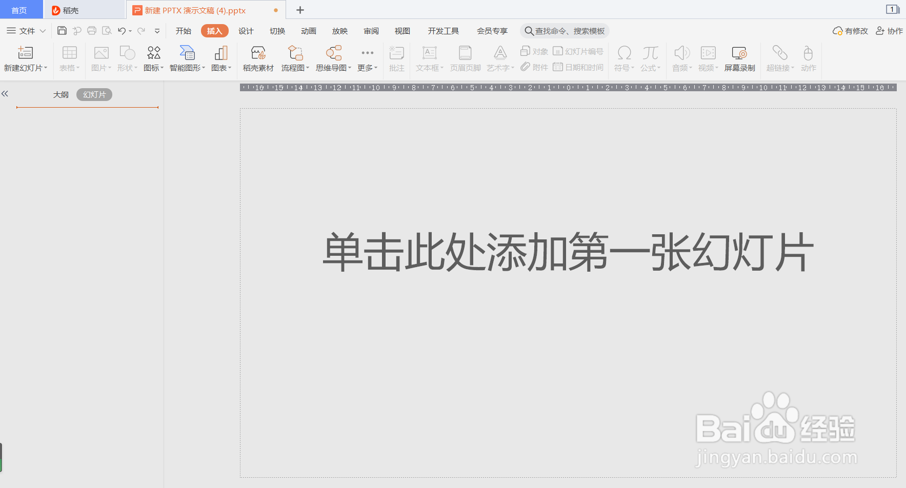Open the New Slide dropdown arrow
The width and height of the screenshot is (906, 488).
(x=46, y=68)
